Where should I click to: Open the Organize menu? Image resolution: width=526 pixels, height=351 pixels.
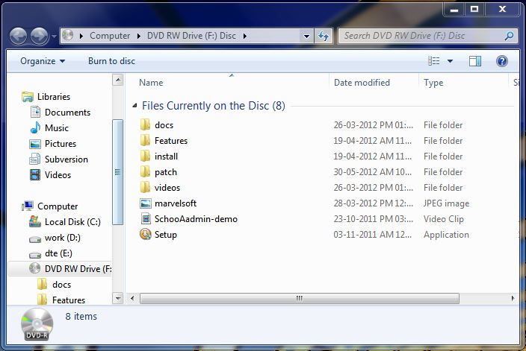pyautogui.click(x=43, y=61)
